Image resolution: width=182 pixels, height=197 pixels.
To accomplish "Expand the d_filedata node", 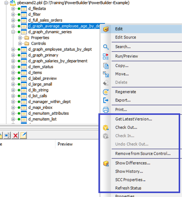I will [13, 9].
